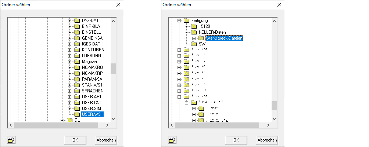Collapse the Fertigung folder tree
369x147 pixels.
tap(179, 21)
